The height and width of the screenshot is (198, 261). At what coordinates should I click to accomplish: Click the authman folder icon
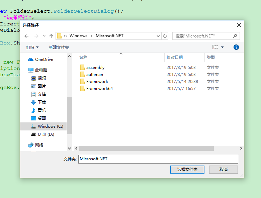[82, 74]
